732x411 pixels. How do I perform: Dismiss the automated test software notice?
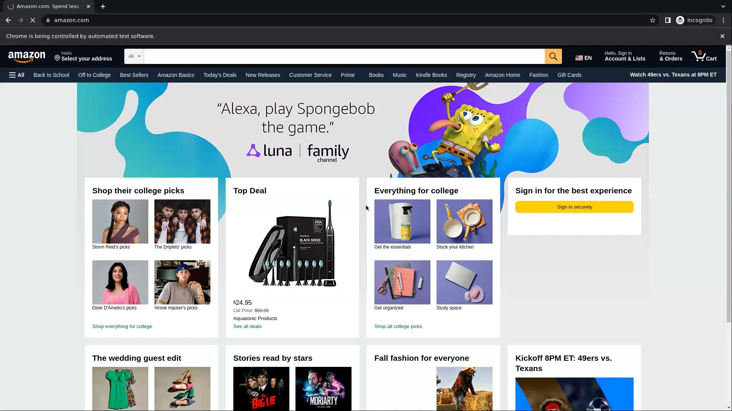pos(722,36)
